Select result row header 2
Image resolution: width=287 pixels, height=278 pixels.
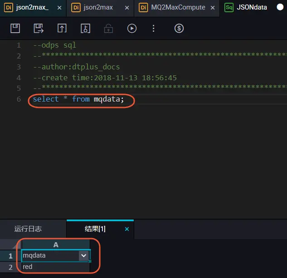pyautogui.click(x=10, y=268)
